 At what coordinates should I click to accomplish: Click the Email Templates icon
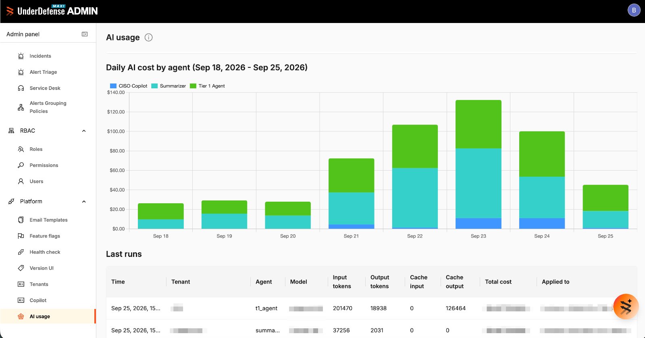[x=21, y=220]
